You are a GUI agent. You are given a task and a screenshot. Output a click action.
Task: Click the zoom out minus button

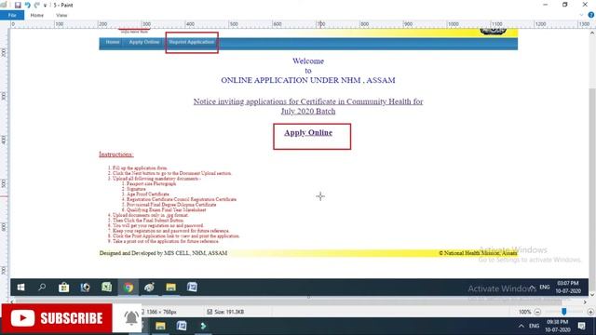point(537,312)
